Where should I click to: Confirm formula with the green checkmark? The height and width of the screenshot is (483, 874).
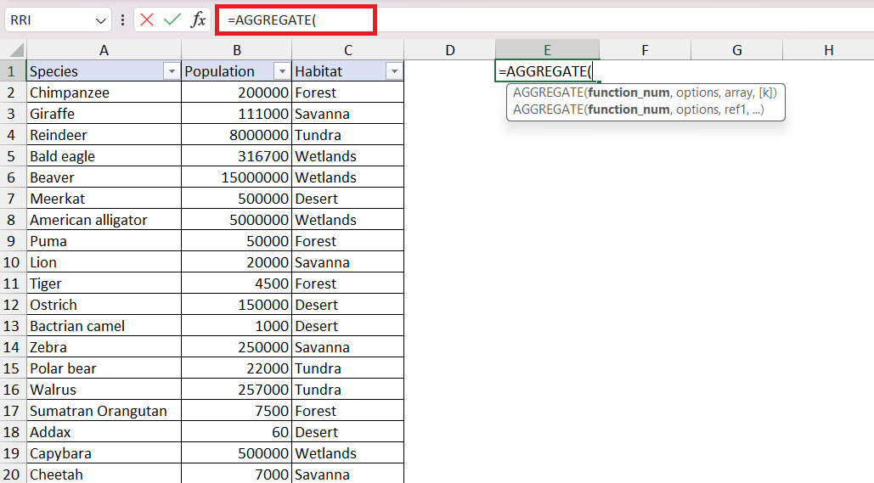[172, 20]
